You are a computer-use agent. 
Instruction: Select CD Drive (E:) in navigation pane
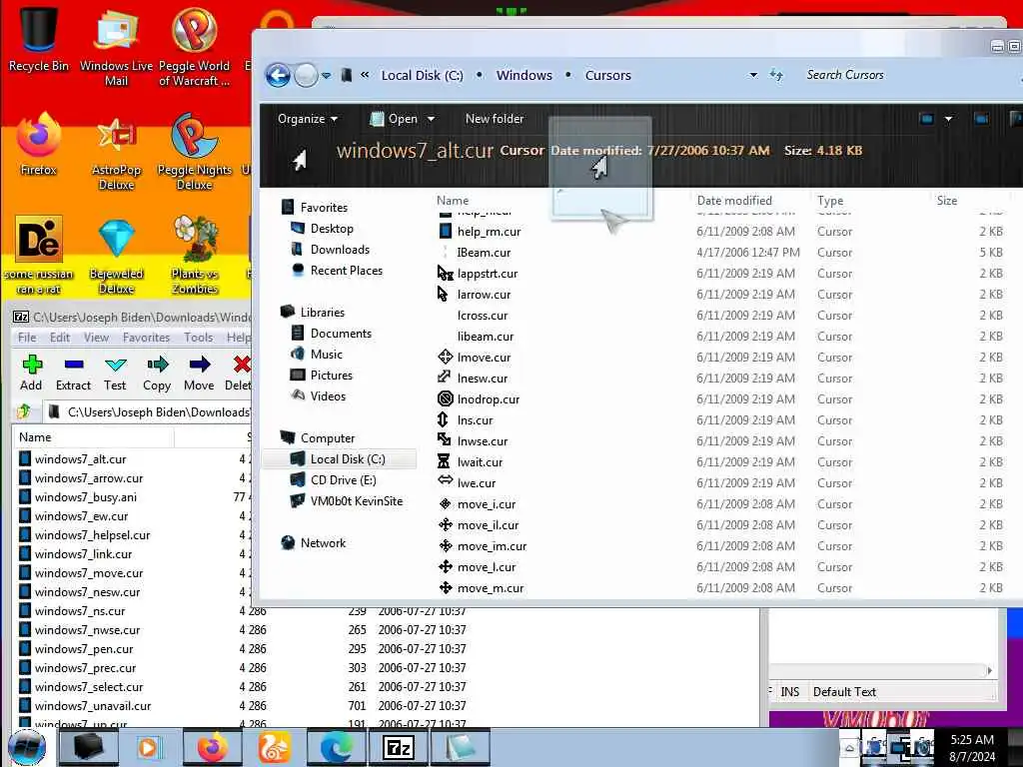[x=344, y=480]
